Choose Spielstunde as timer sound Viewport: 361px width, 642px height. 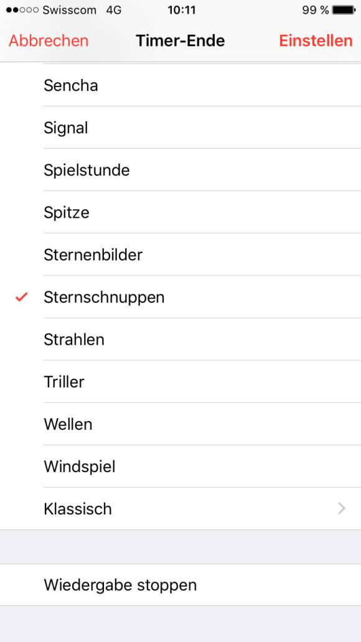coord(180,170)
